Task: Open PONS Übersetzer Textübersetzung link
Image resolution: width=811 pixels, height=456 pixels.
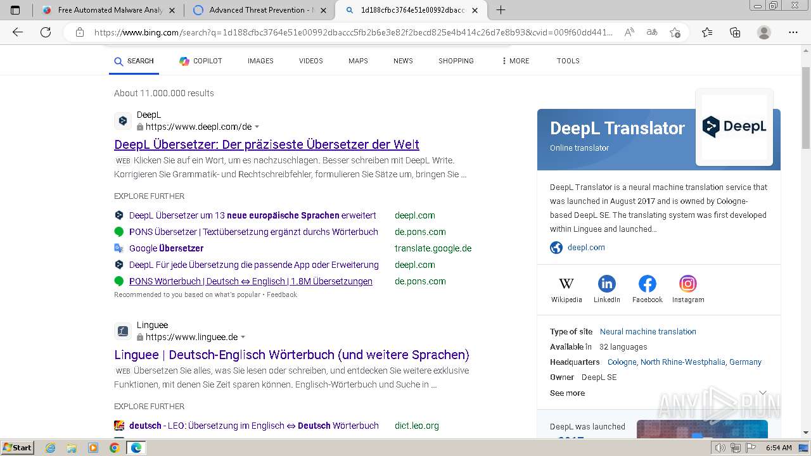Action: [253, 232]
